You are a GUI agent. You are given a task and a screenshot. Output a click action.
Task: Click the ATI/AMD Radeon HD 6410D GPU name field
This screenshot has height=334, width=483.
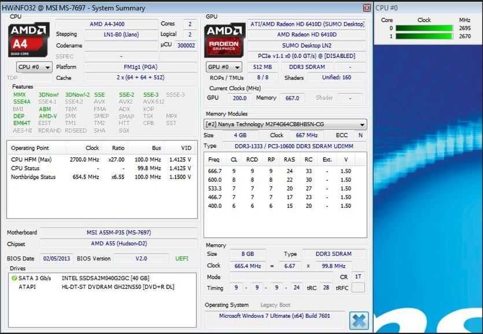click(307, 24)
